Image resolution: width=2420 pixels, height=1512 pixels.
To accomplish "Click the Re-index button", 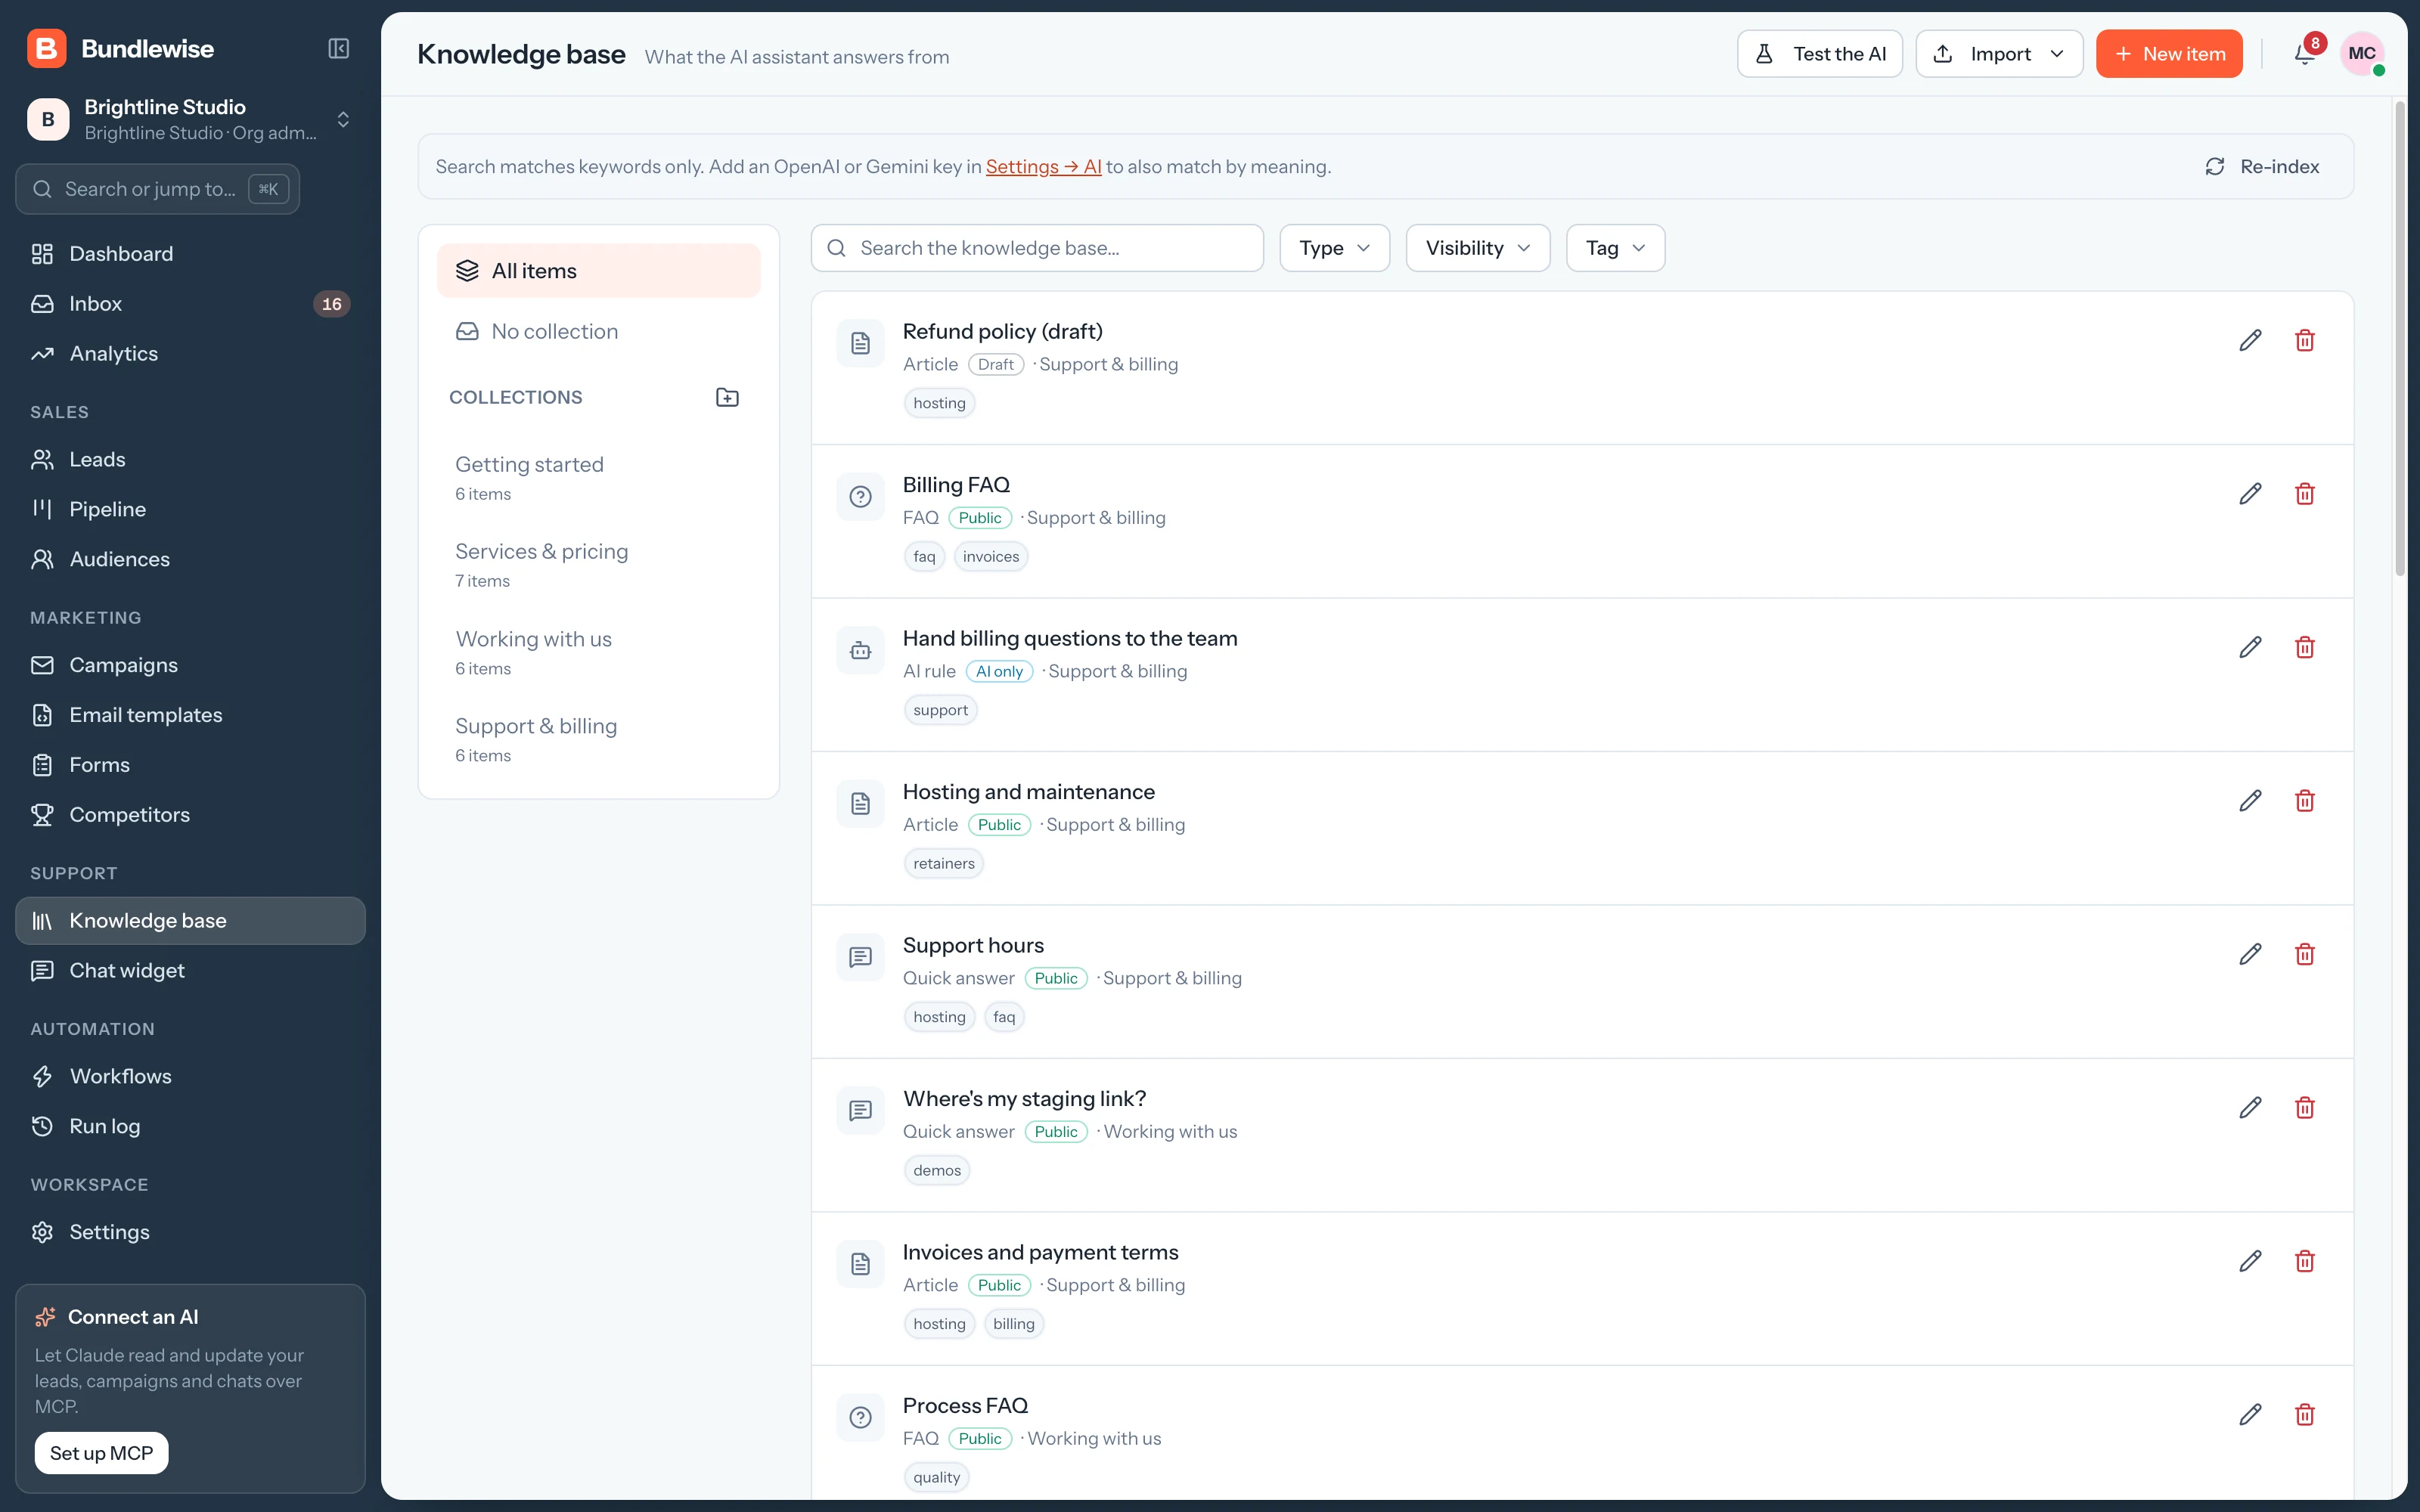I will (2262, 167).
